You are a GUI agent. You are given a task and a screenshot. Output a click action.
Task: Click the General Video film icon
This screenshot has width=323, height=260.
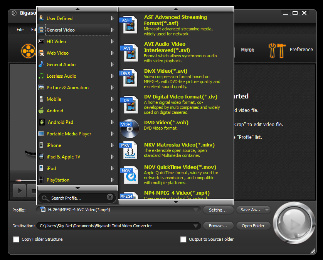coord(41,30)
